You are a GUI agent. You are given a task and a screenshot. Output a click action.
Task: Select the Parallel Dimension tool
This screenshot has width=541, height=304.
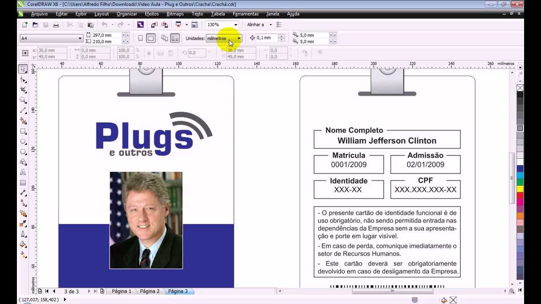23,193
